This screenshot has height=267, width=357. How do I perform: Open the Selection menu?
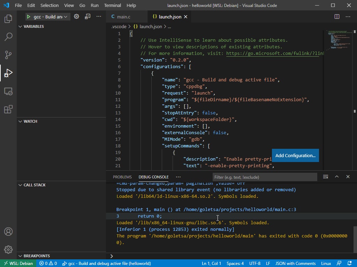pyautogui.click(x=50, y=5)
